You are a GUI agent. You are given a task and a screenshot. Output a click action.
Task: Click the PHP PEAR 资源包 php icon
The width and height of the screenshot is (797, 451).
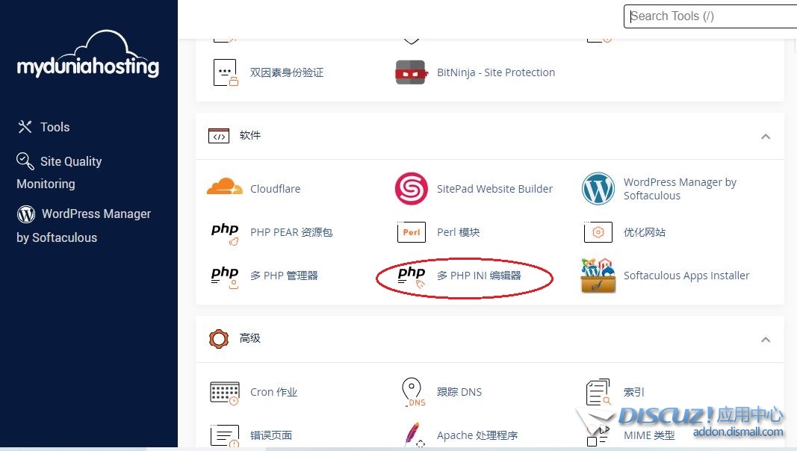pyautogui.click(x=225, y=233)
